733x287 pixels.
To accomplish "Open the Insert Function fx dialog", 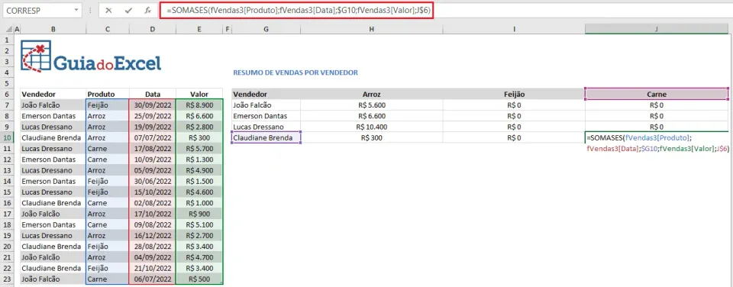I will [x=147, y=10].
